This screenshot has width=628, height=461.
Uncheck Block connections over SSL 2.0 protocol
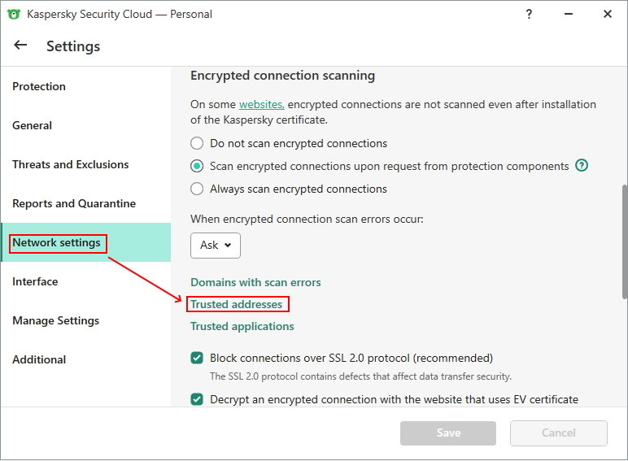[x=197, y=358]
